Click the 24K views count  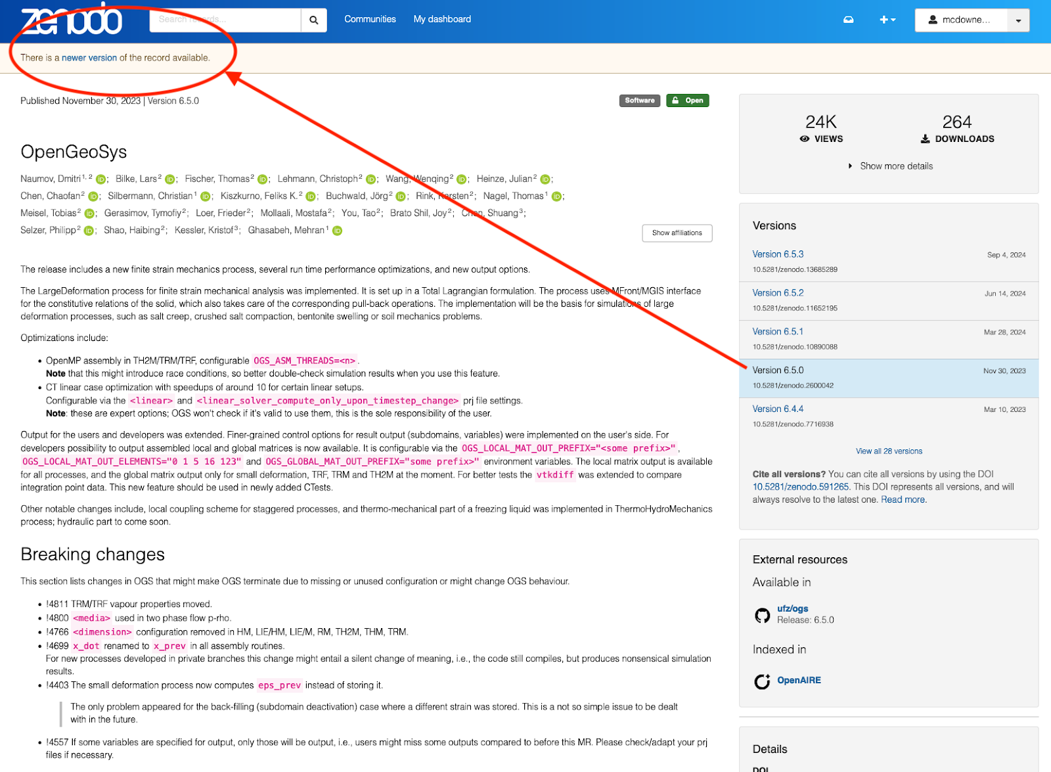pyautogui.click(x=821, y=122)
